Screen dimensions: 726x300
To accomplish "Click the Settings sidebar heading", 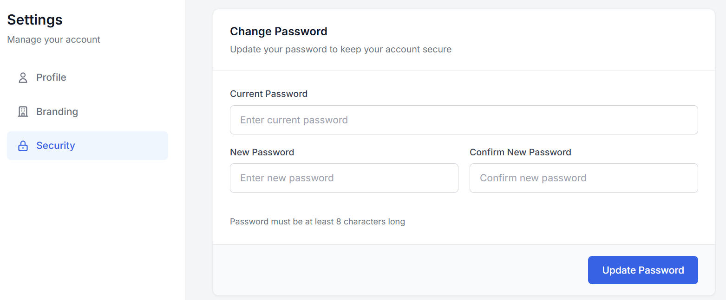I will [35, 20].
